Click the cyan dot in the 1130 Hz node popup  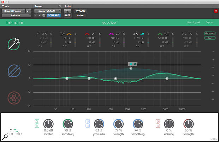(131, 64)
